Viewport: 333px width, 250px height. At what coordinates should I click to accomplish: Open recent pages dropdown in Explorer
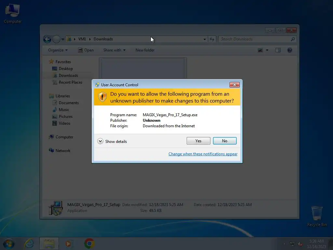pos(63,39)
